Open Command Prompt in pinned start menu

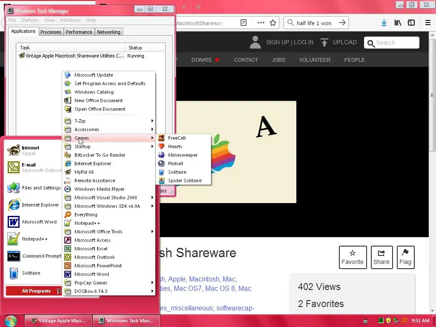click(34, 256)
